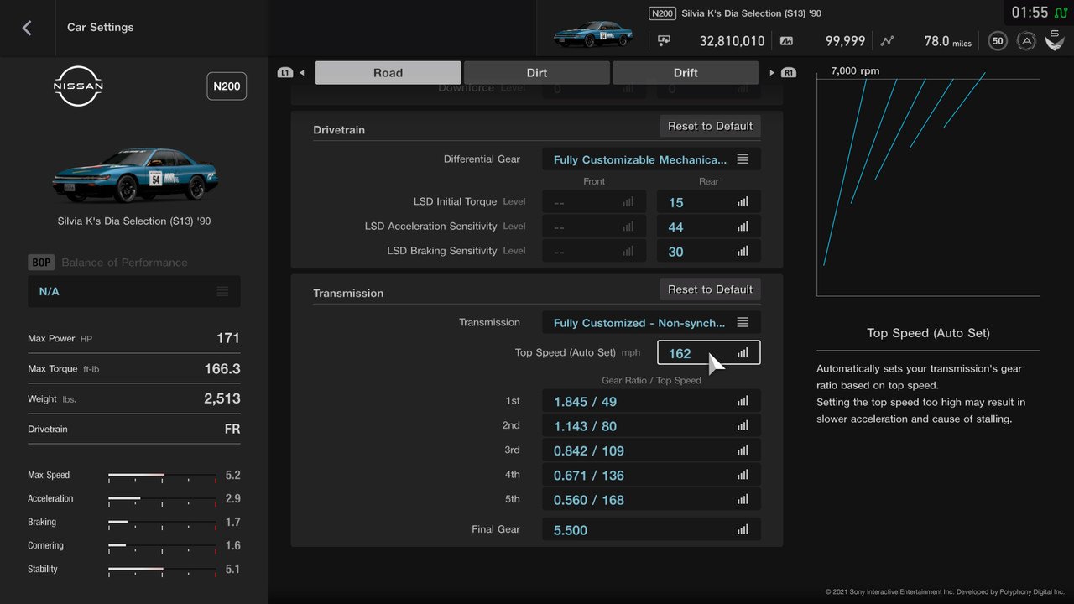Edit Final Gear ratio 5.500
The height and width of the screenshot is (604, 1074).
[x=651, y=529]
